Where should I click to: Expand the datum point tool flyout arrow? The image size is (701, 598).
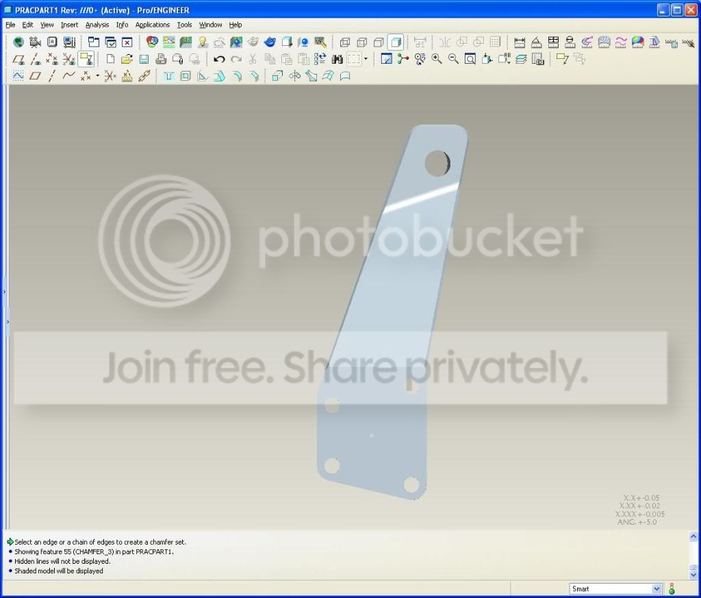(x=97, y=76)
